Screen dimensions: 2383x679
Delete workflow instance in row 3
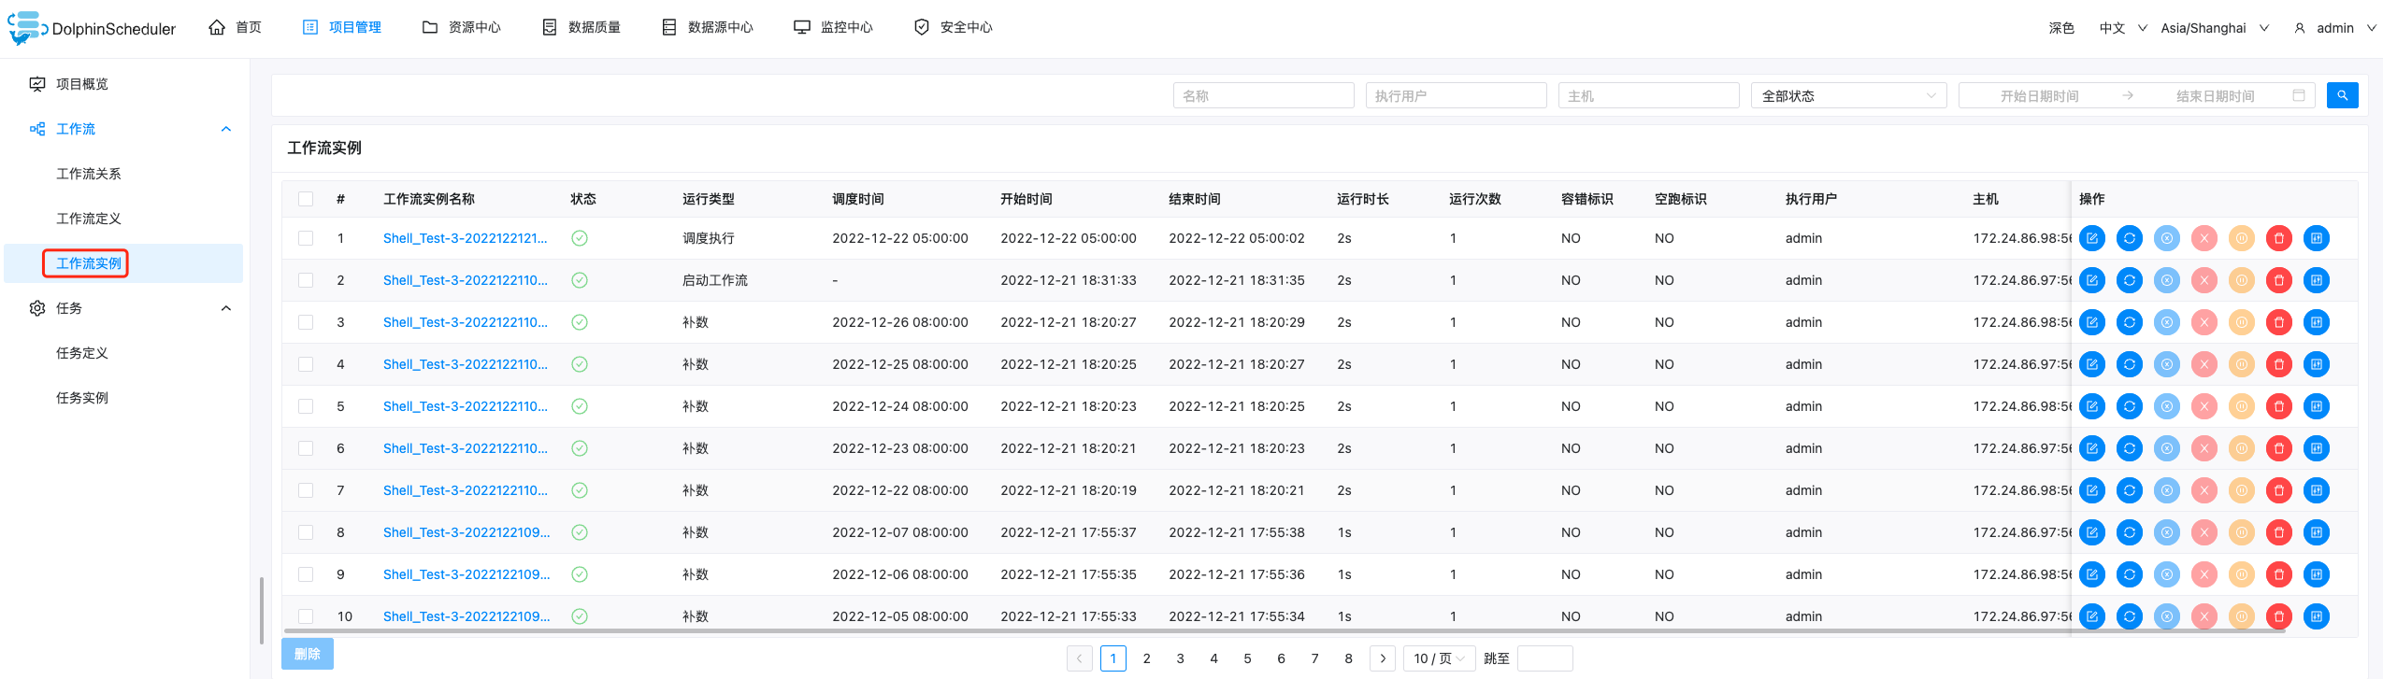point(2279,322)
